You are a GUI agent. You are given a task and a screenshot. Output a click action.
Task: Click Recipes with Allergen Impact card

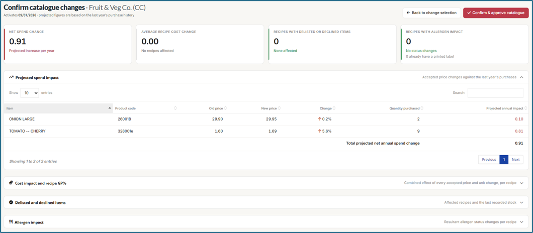pyautogui.click(x=464, y=44)
